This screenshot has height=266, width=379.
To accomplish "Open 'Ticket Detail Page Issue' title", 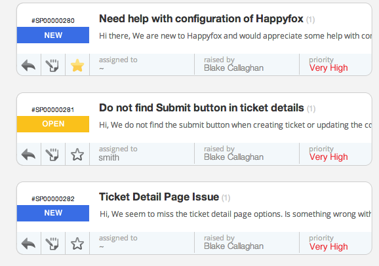I will [x=159, y=197].
